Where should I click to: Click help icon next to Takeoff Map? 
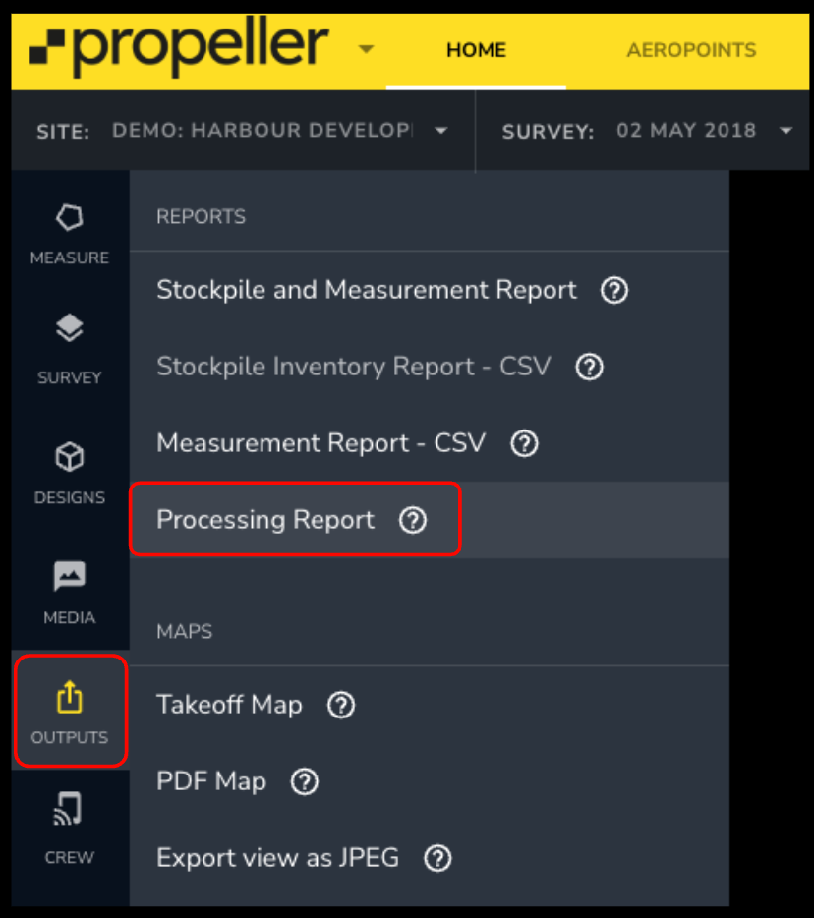click(x=340, y=705)
